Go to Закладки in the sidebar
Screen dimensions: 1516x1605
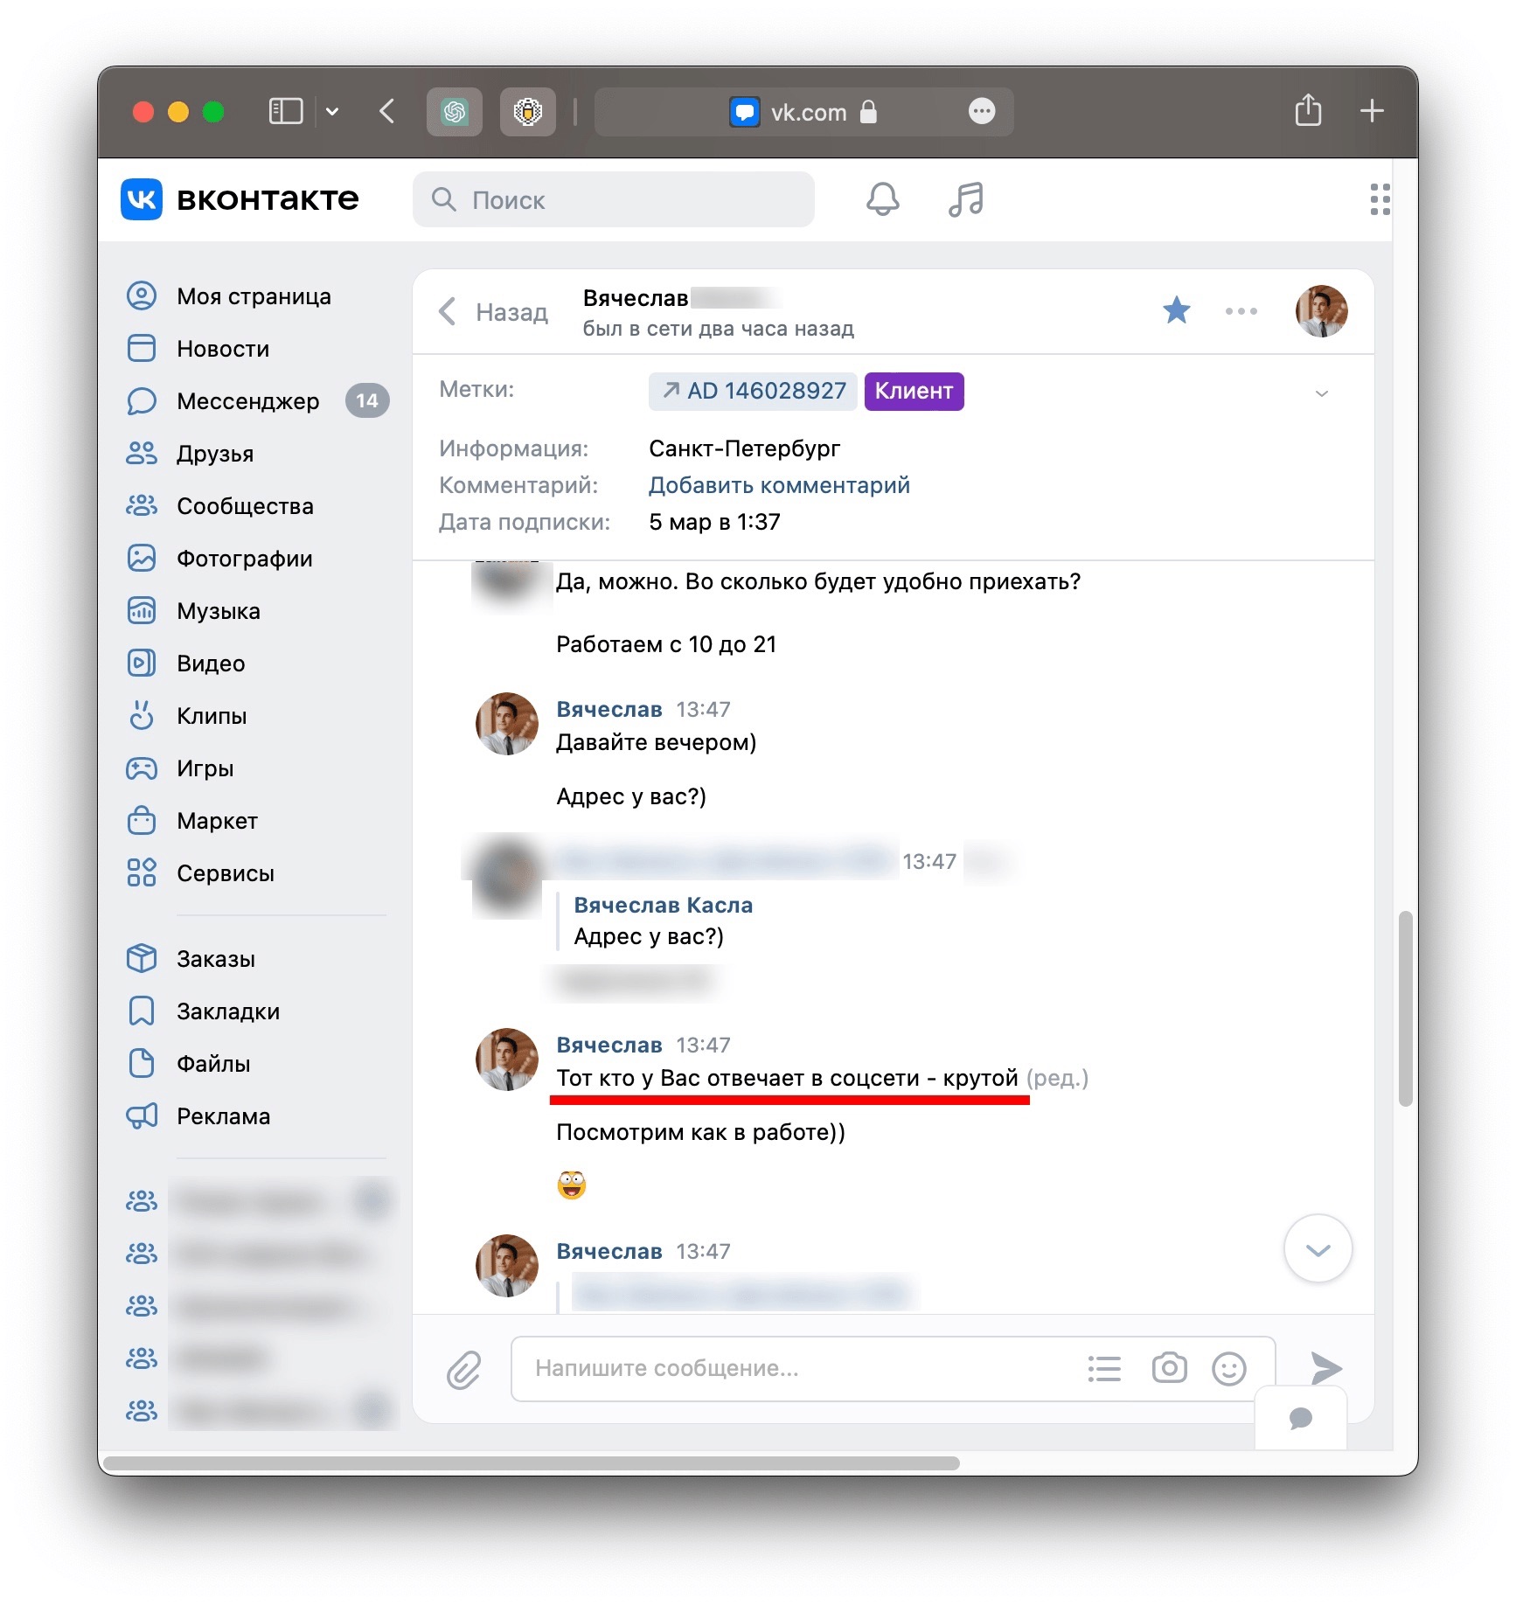(x=227, y=1011)
